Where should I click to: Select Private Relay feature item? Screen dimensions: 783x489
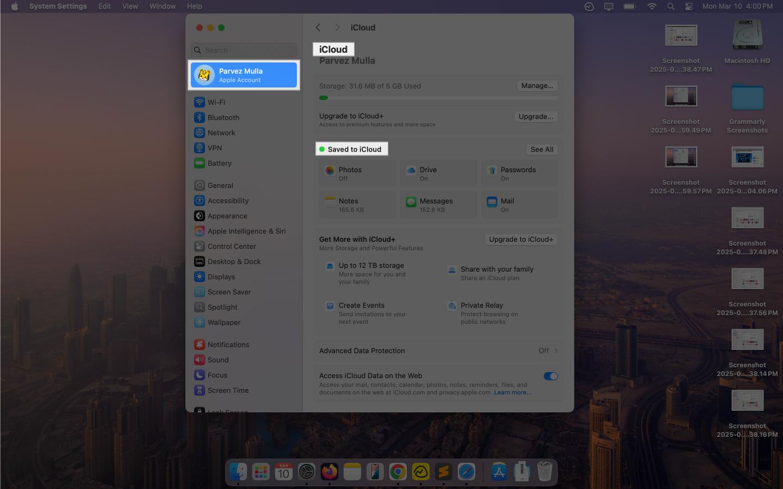pos(483,313)
